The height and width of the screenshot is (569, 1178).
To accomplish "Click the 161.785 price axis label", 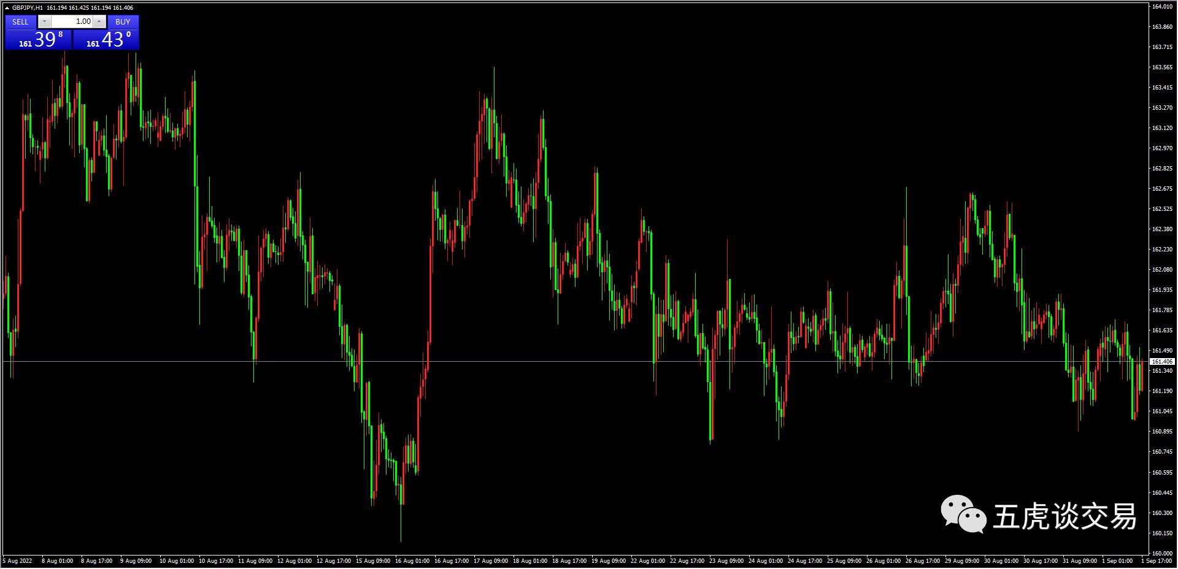I will coord(1163,310).
